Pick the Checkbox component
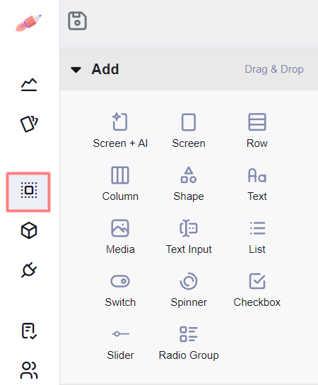Viewport: 318px width, 385px height. [x=257, y=290]
